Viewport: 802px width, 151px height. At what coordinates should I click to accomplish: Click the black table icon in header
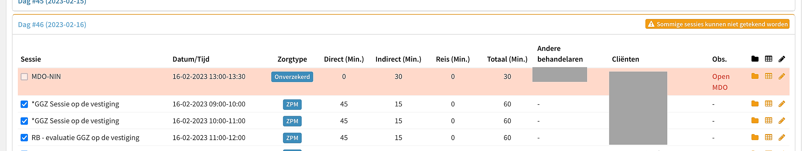pyautogui.click(x=768, y=59)
